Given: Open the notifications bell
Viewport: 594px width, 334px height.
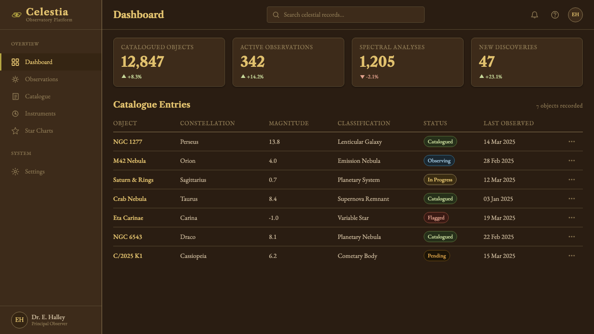Looking at the screenshot, I should [535, 15].
